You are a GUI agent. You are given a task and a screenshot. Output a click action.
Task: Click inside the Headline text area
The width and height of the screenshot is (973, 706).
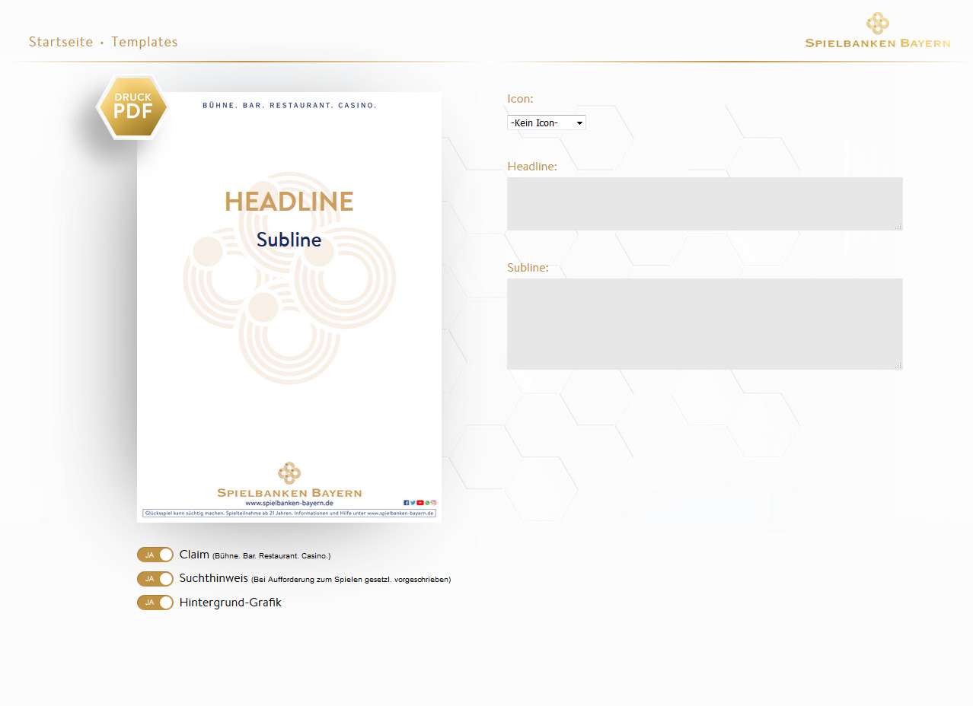point(704,203)
